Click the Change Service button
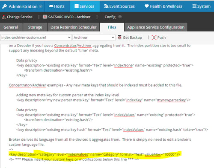The height and width of the screenshot is (168, 214). click(x=17, y=17)
